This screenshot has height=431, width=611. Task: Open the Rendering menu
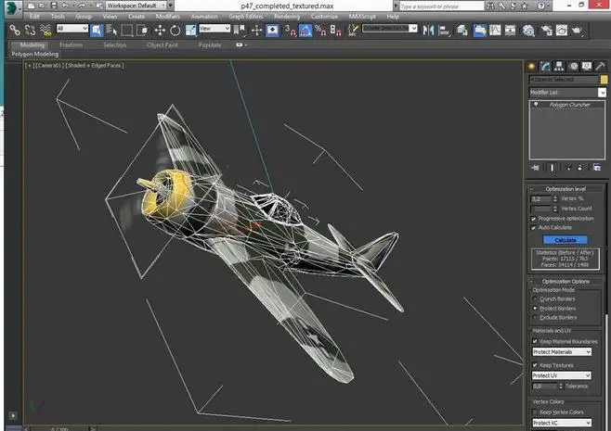point(287,17)
